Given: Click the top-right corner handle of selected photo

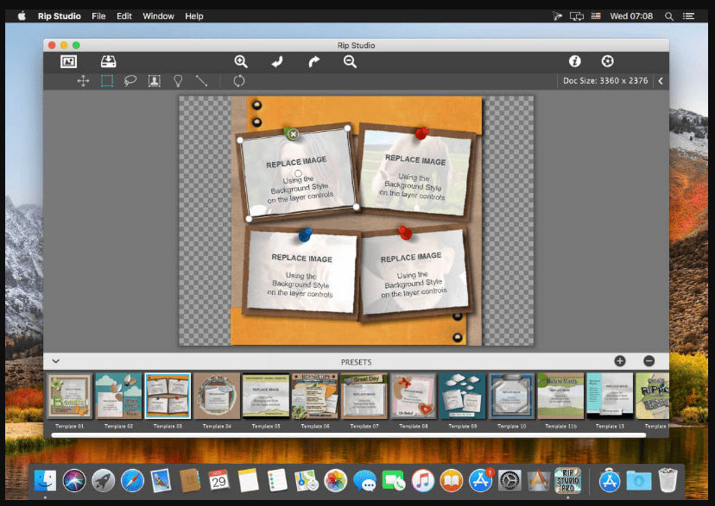Looking at the screenshot, I should point(347,128).
